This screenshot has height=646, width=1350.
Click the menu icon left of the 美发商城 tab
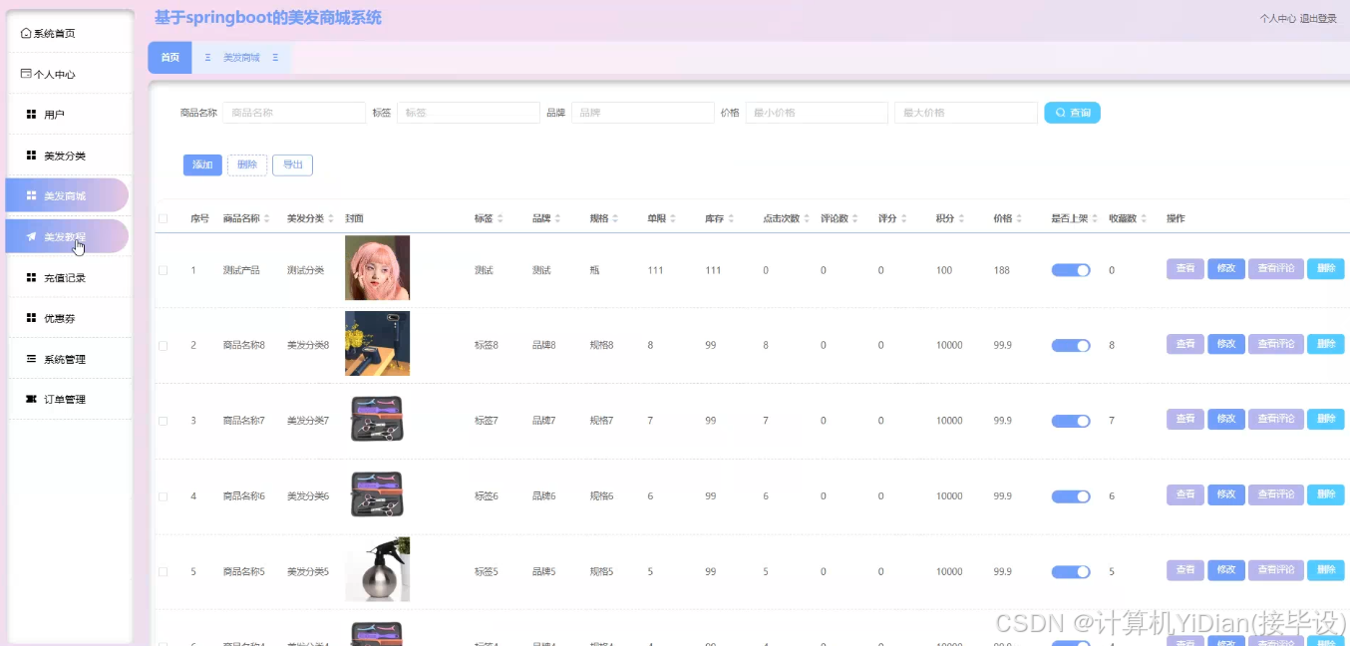207,58
